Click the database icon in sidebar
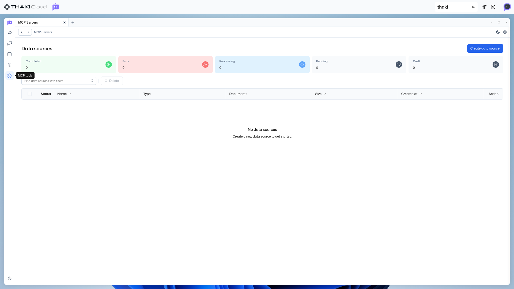514x289 pixels. click(10, 65)
